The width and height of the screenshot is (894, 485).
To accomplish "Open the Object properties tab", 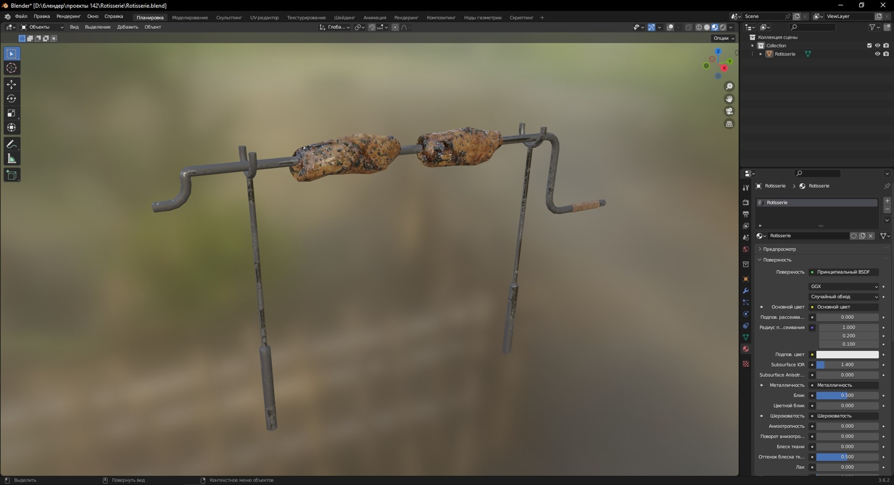I will pyautogui.click(x=745, y=279).
